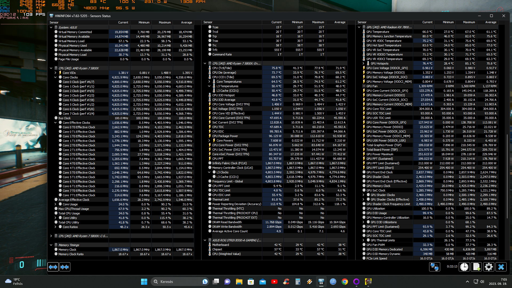The width and height of the screenshot is (512, 288).
Task: Start logging with the sheet-plus icon
Action: coord(477,267)
